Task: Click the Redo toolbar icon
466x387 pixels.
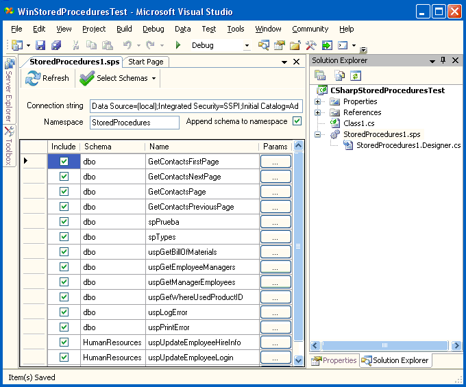Action: tap(151, 45)
